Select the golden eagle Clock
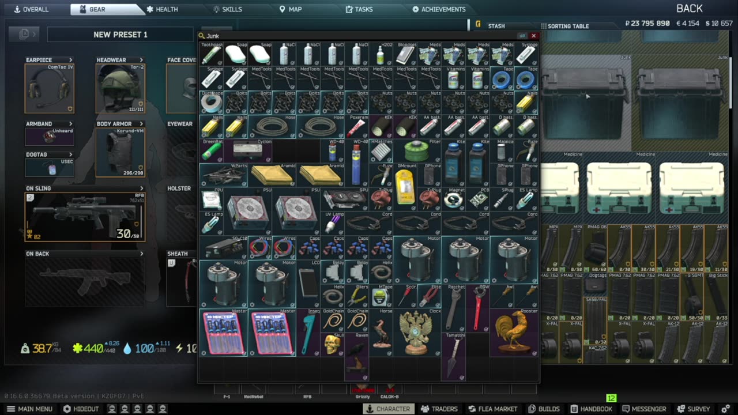This screenshot has height=415, width=738. [x=417, y=332]
